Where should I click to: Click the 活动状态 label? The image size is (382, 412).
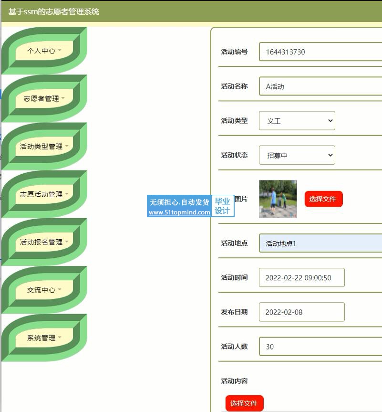tap(234, 155)
